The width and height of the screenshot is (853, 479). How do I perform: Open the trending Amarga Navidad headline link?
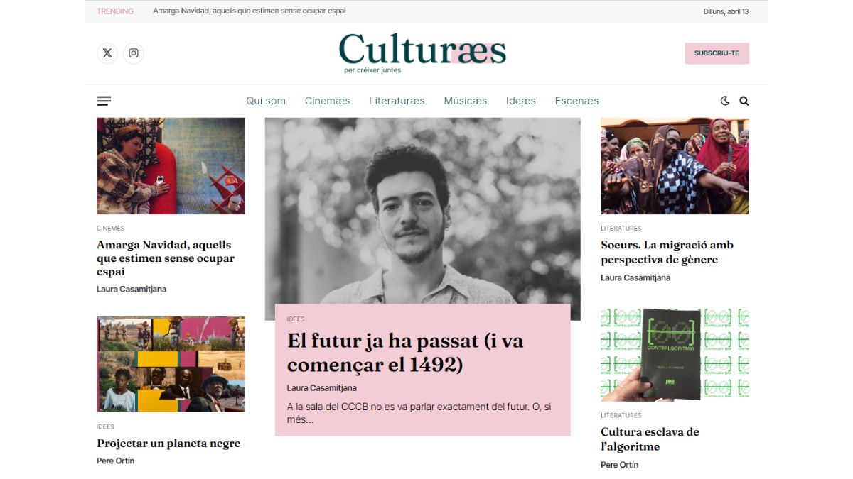[x=250, y=11]
